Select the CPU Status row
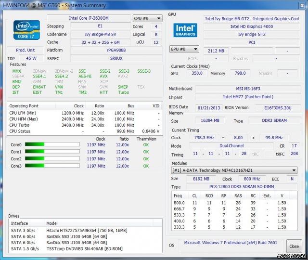This screenshot has width=308, height=260. [85, 131]
